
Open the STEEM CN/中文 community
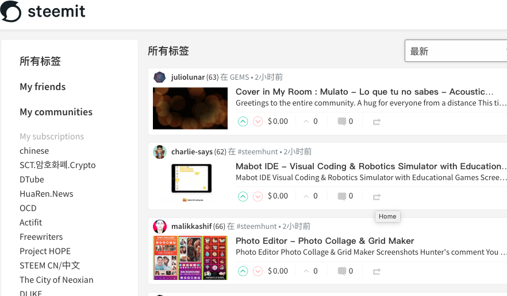tap(49, 266)
